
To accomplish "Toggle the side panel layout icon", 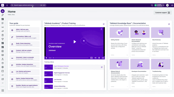I will coord(172,5).
